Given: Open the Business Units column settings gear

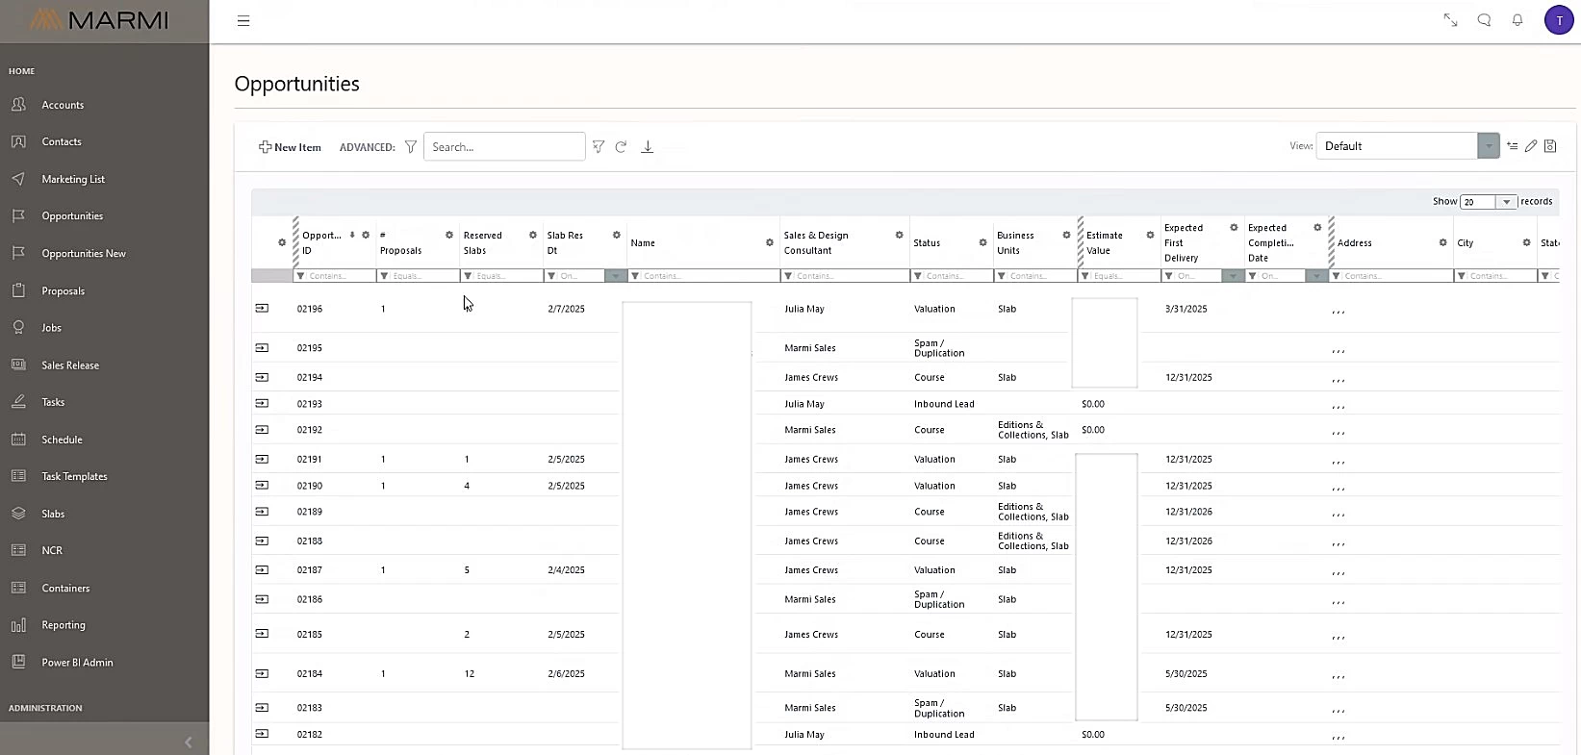Looking at the screenshot, I should [1066, 235].
